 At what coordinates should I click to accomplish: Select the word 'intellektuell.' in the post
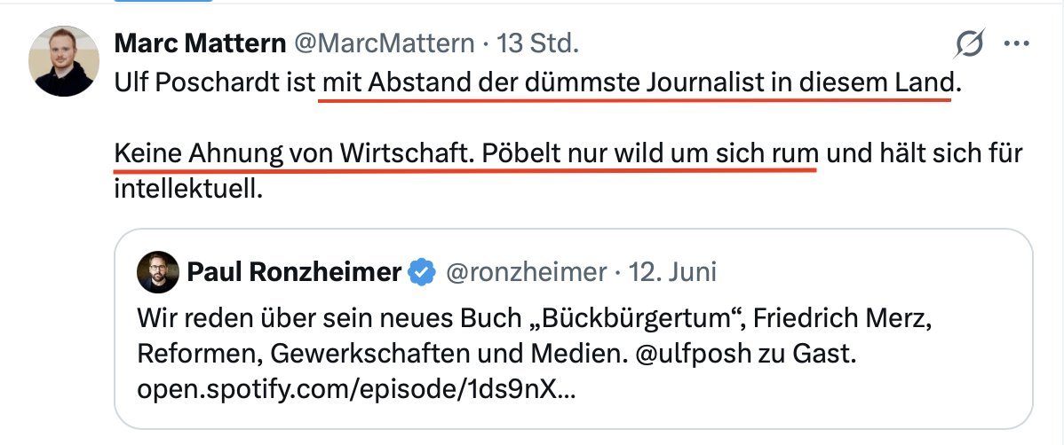click(x=188, y=189)
